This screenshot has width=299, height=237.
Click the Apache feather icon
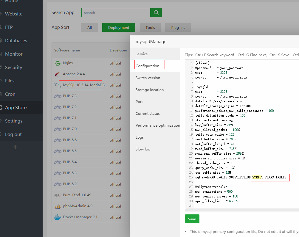tap(58, 74)
